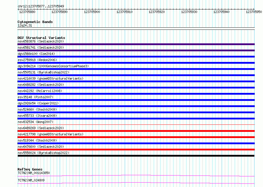Open the dgv1566n100 (Coe2014) variant label
Screen dimensions: 263x187
tap(36, 54)
